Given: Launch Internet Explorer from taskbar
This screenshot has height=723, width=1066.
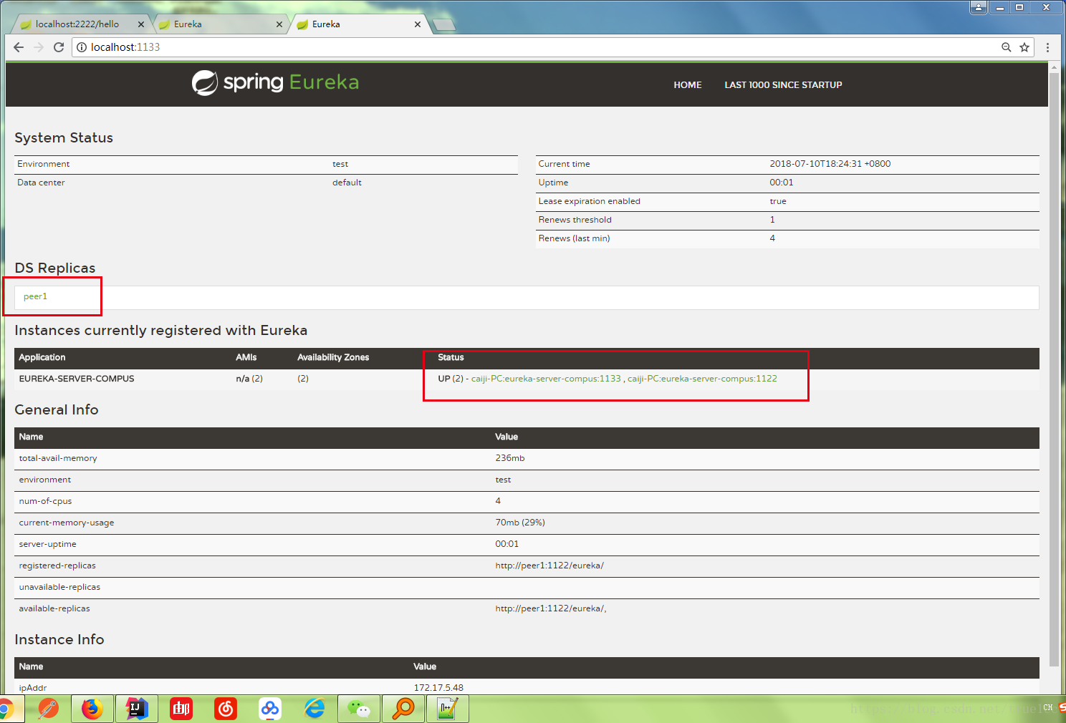Looking at the screenshot, I should tap(314, 709).
